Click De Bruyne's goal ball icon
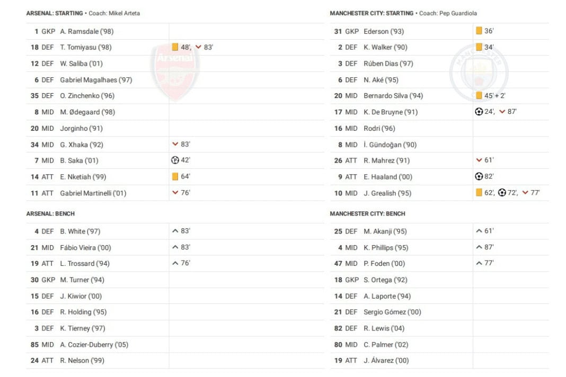The image size is (566, 377). coord(479,112)
